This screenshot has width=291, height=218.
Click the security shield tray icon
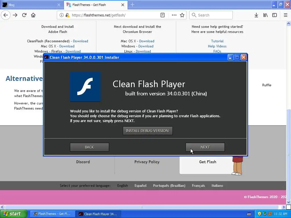[x=259, y=214]
